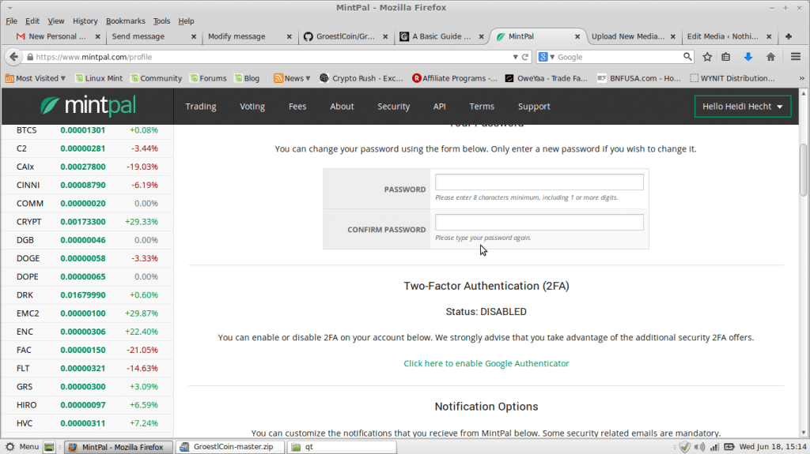The image size is (810, 454).
Task: Select the DOGE market row
Action: point(87,258)
